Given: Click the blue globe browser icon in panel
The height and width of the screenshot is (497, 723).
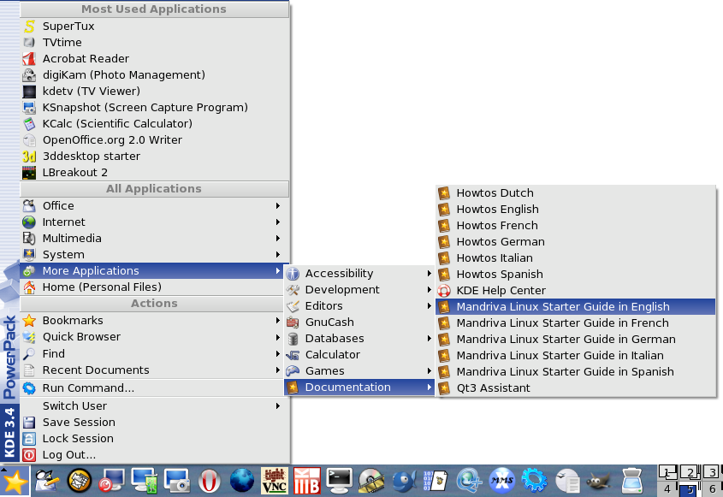Looking at the screenshot, I should (x=241, y=481).
